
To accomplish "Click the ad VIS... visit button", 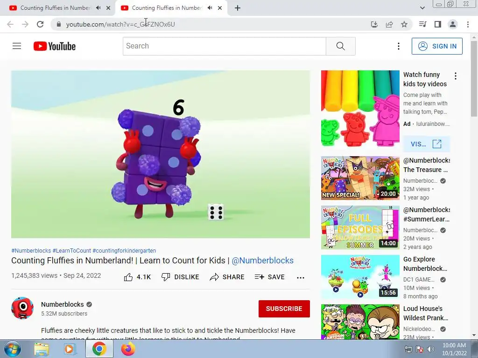I will 426,144.
